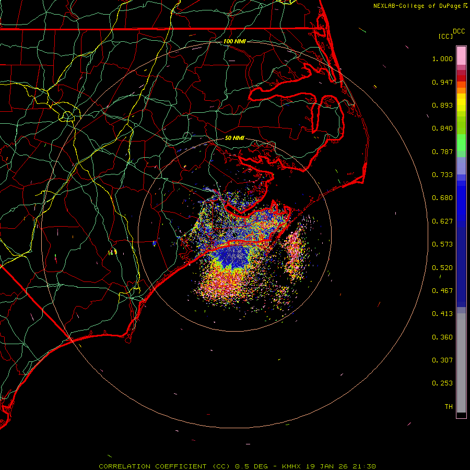Select the 0.680 scale label
This screenshot has height=470, width=470.
tap(442, 198)
